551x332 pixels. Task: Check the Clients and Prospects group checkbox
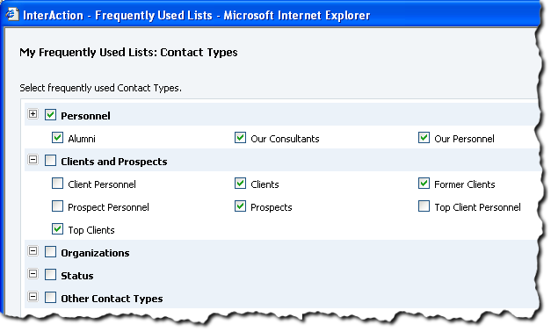point(50,161)
